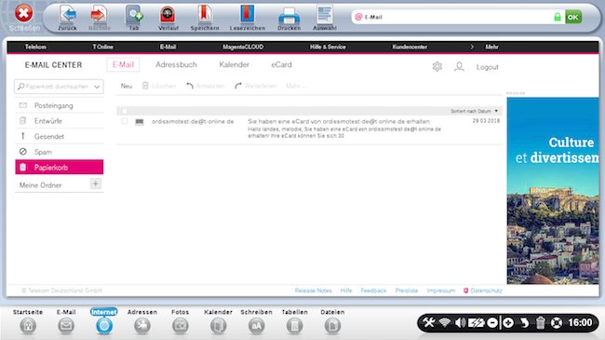Image resolution: width=605 pixels, height=340 pixels.
Task: Click the zoom-in plus icon in tray
Action: click(508, 322)
